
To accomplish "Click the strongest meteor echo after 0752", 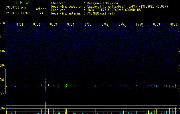I will (x=46, y=85).
